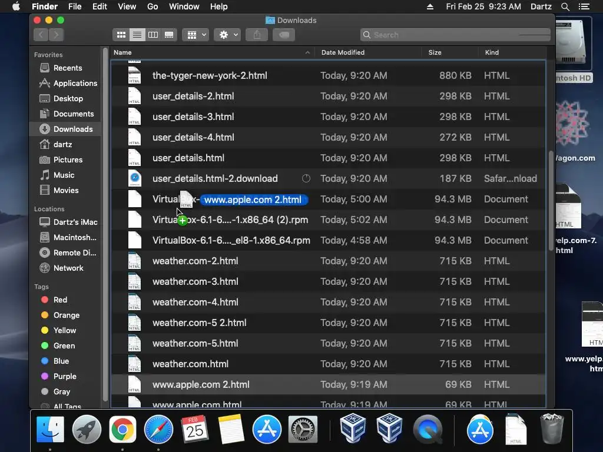Open Notification Center in menu bar
Screen dimensions: 603x452
point(584,6)
